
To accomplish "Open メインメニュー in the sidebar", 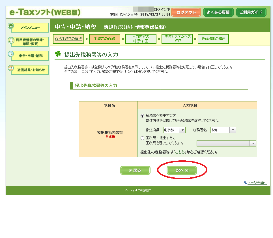I will [x=30, y=28].
